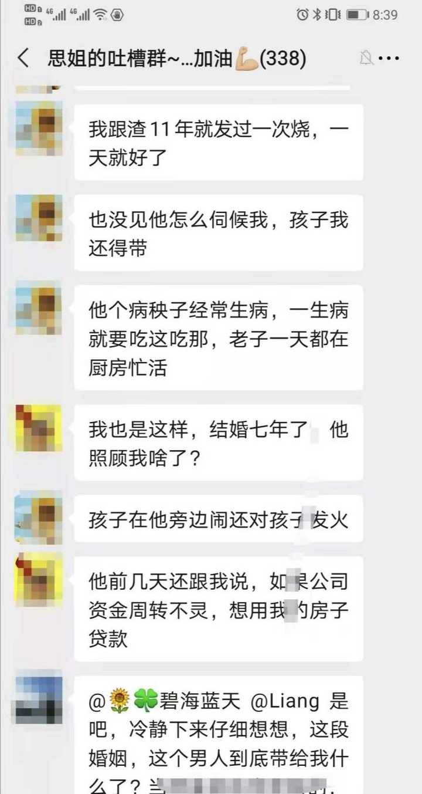Tap avatar beside 也没见他怎么伺候我 message
The width and height of the screenshot is (422, 794).
(x=39, y=218)
